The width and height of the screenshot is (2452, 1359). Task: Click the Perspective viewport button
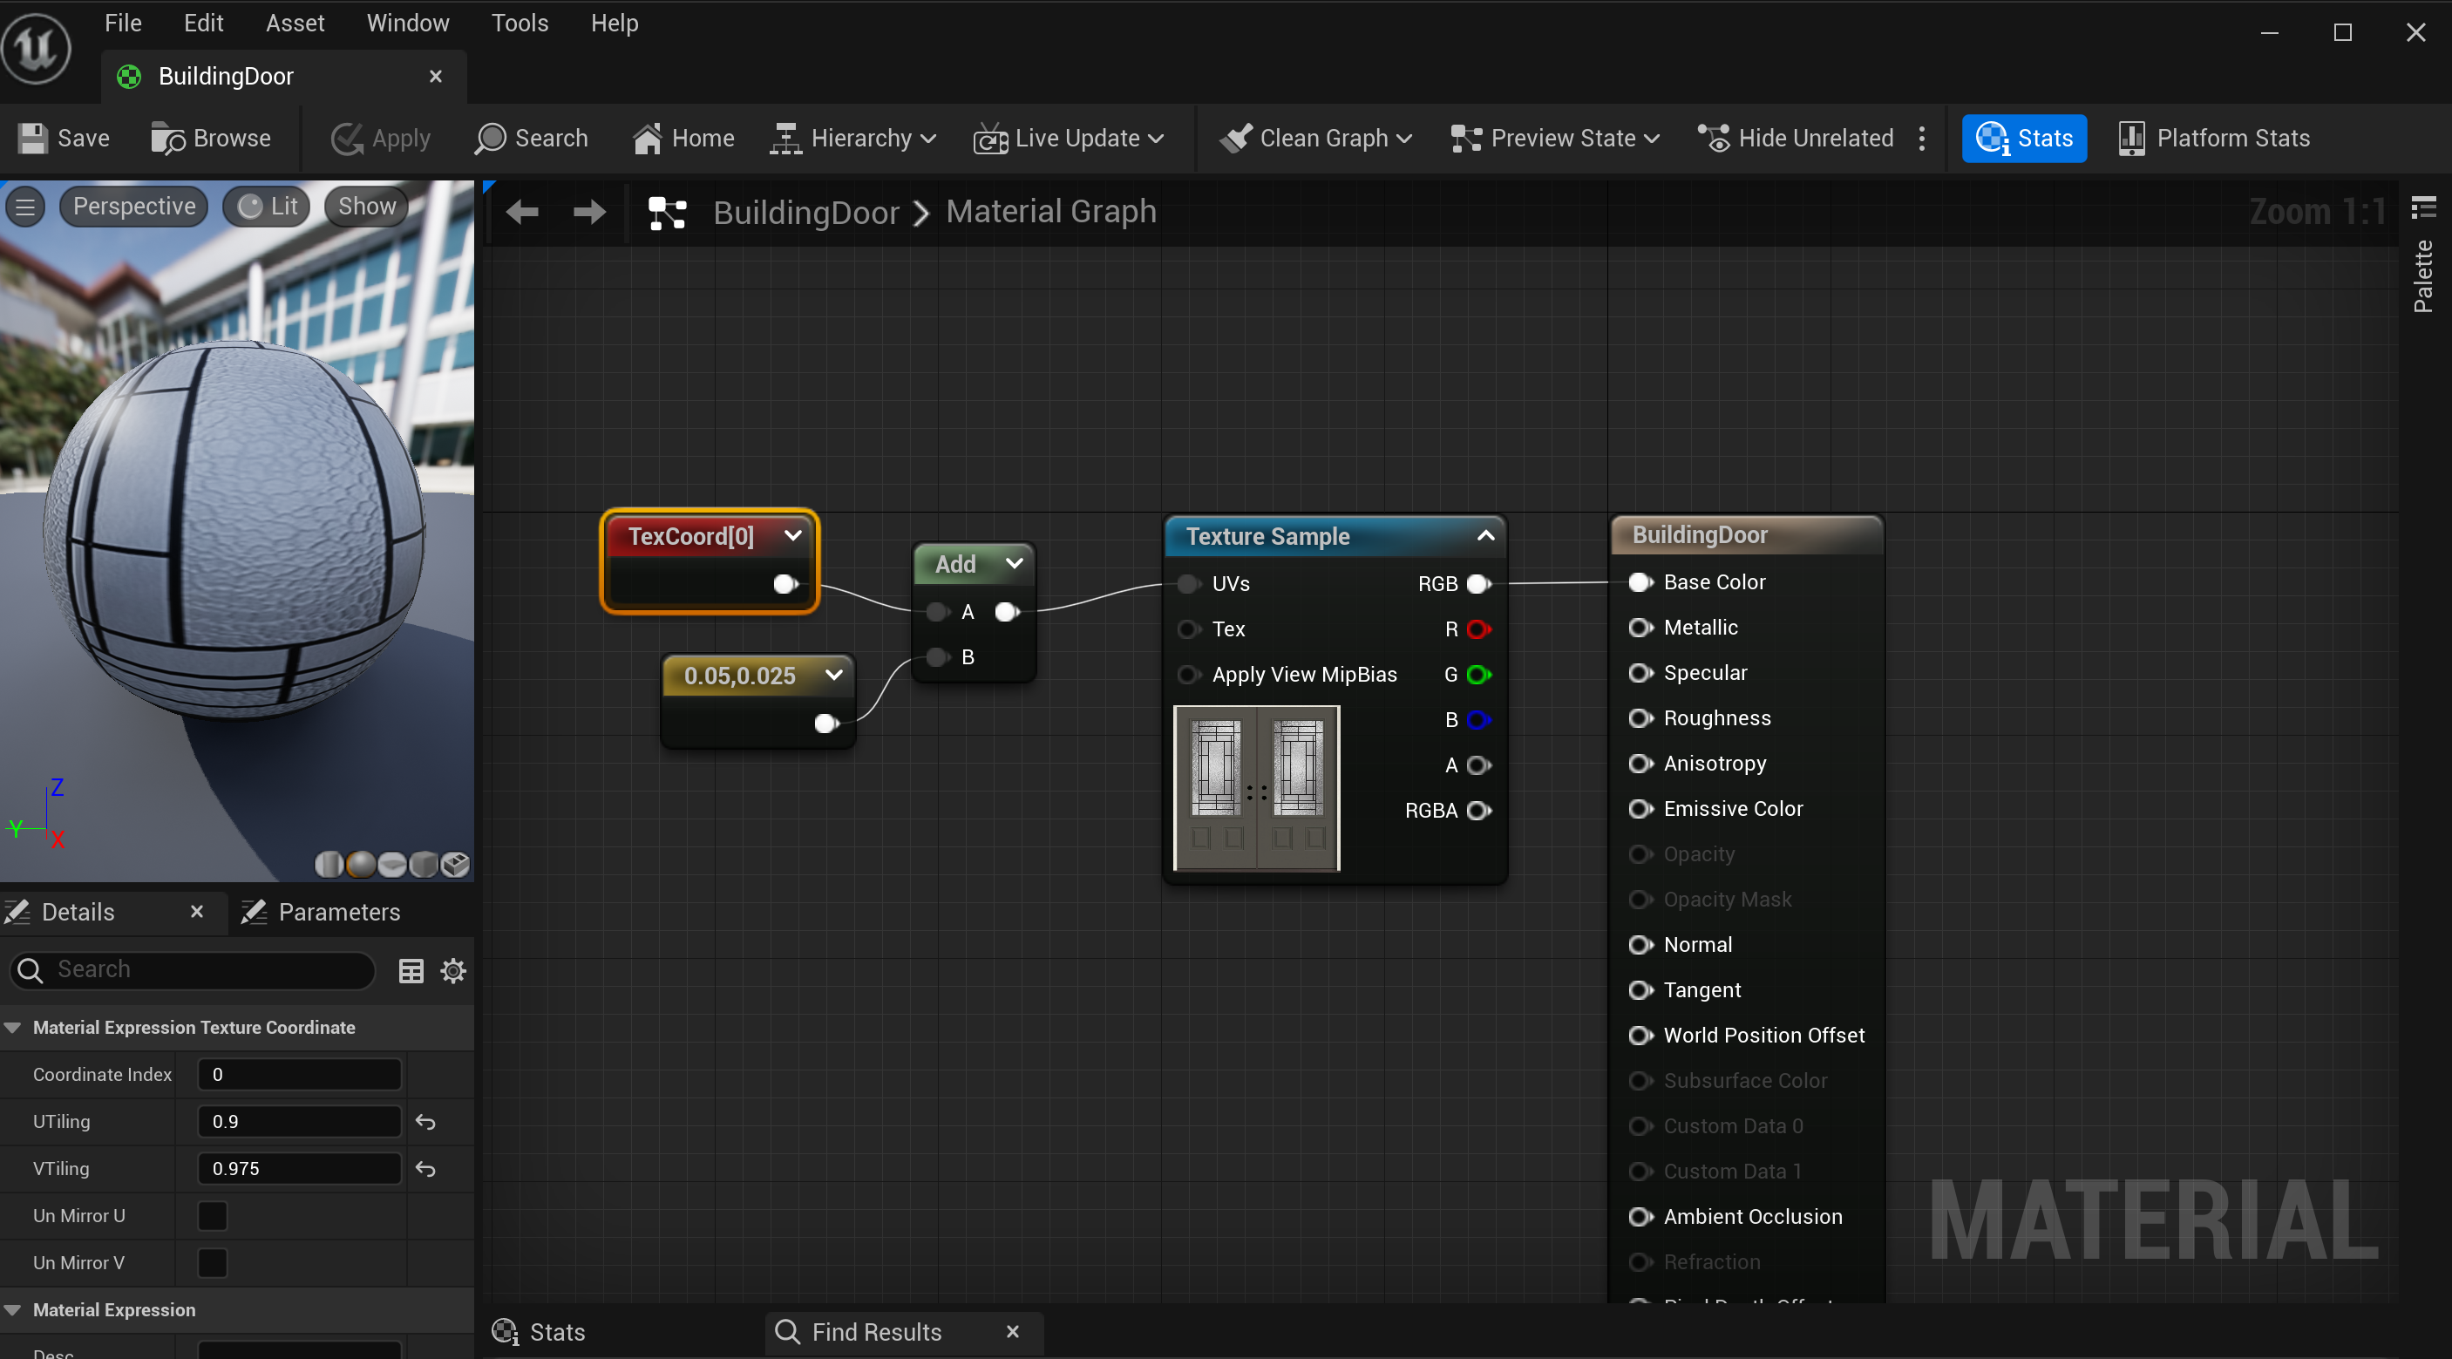pos(134,207)
